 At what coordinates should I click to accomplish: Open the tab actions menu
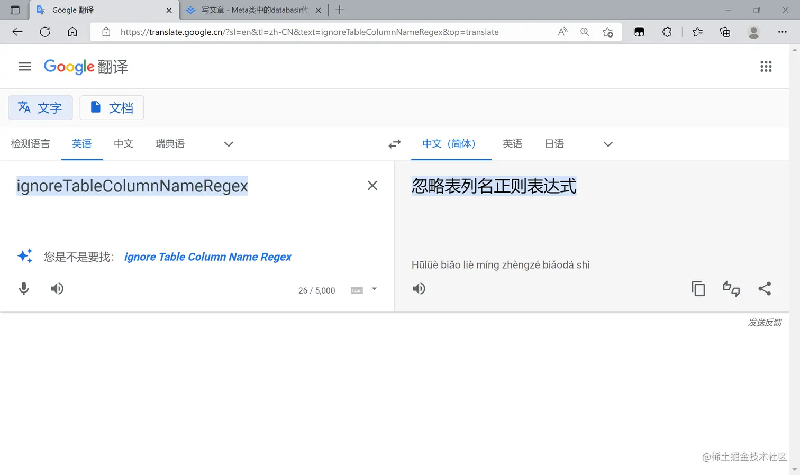point(15,10)
